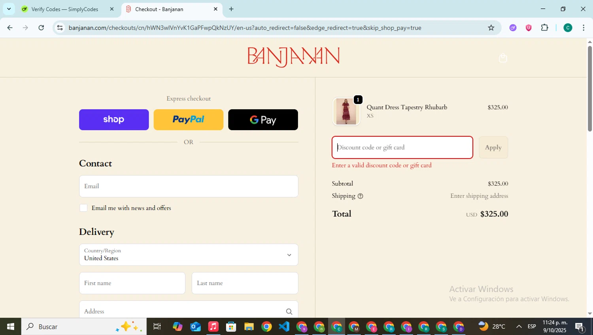Click the Address input field

click(x=189, y=311)
